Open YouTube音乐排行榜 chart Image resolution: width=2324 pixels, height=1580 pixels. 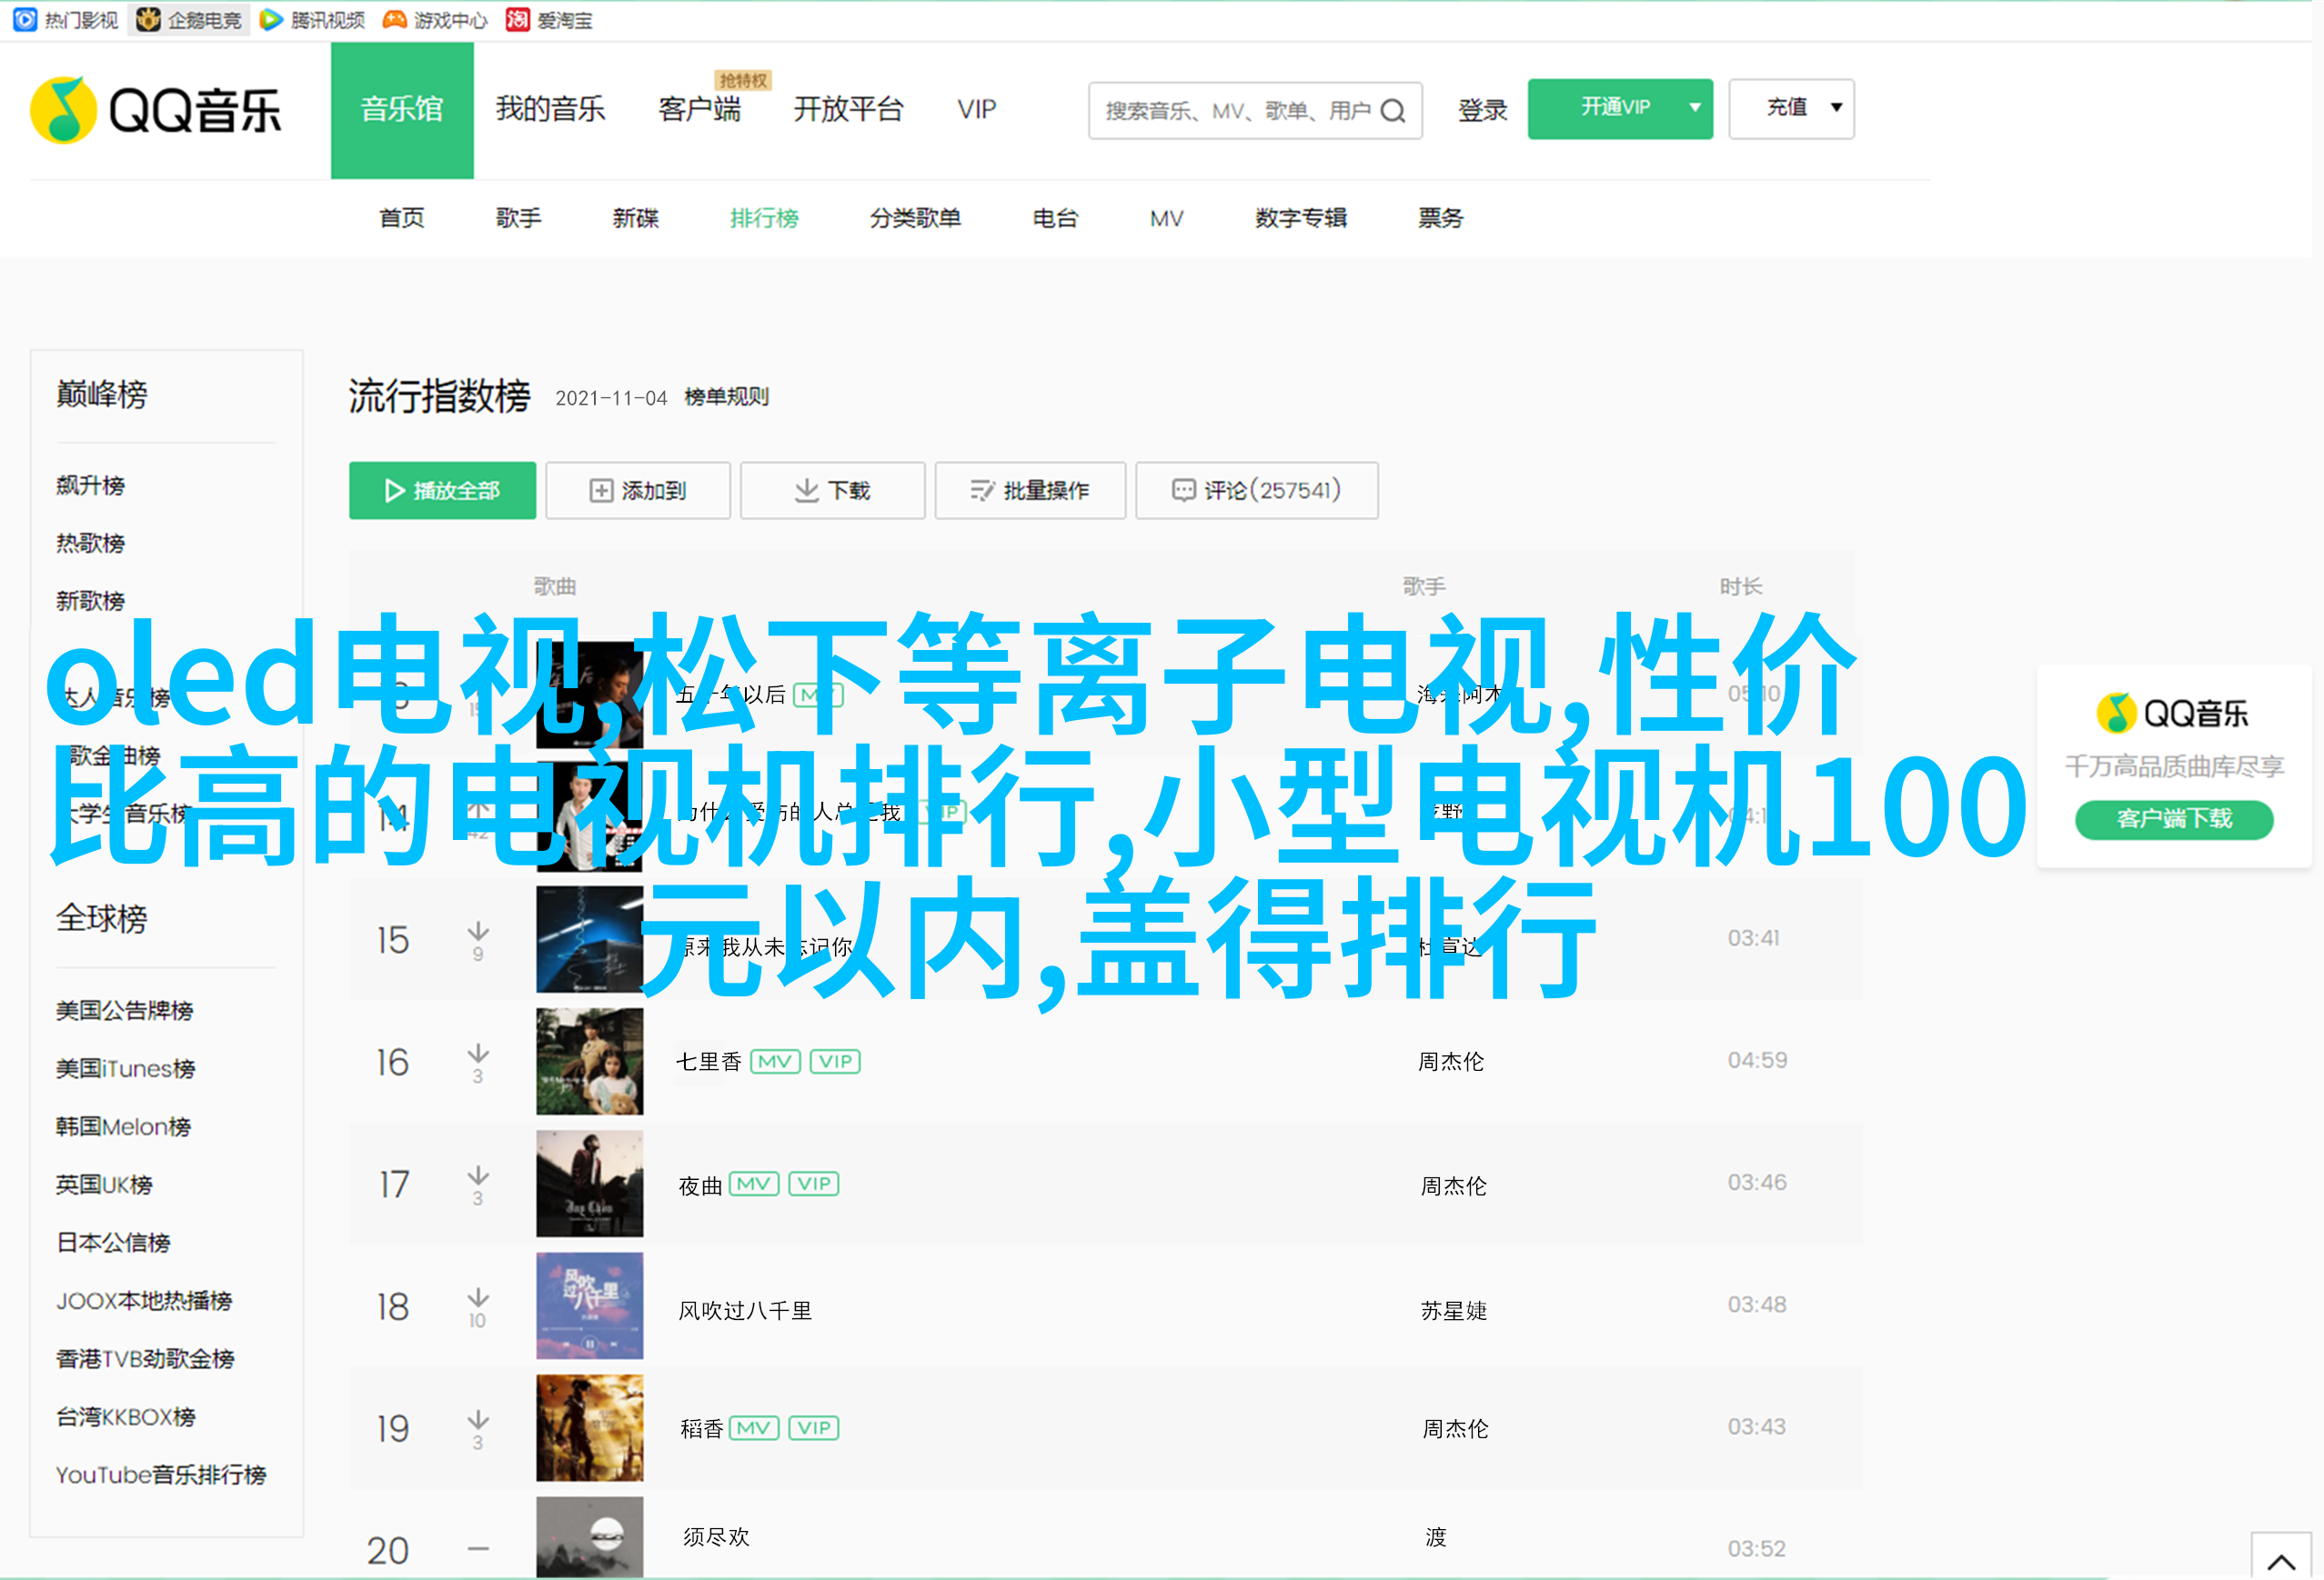[161, 1475]
